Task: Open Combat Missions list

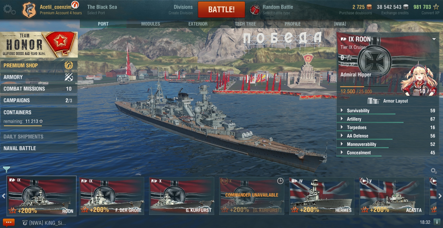Action: pyautogui.click(x=39, y=89)
